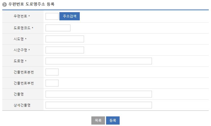Image resolution: width=211 pixels, height=126 pixels.
Task: Click the 시군구명 * field label
Action: pos(22,50)
